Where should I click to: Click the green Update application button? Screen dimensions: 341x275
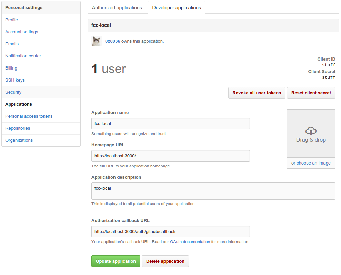(116, 261)
